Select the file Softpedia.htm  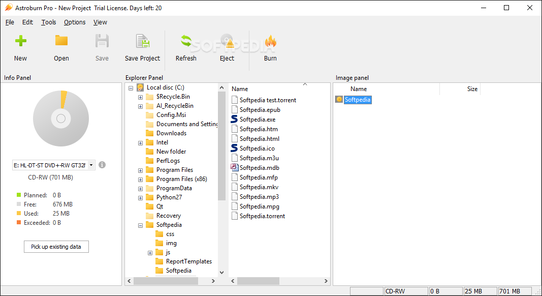[x=259, y=129]
